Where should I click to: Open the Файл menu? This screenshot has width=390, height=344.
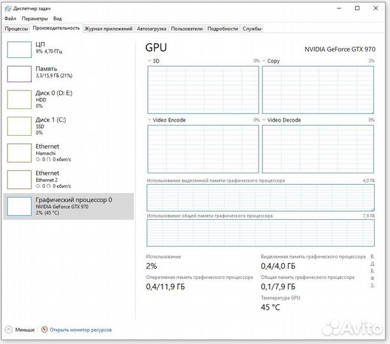pos(10,19)
